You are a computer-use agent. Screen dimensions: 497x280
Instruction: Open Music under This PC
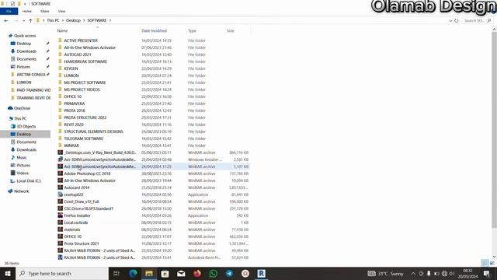pos(21,157)
